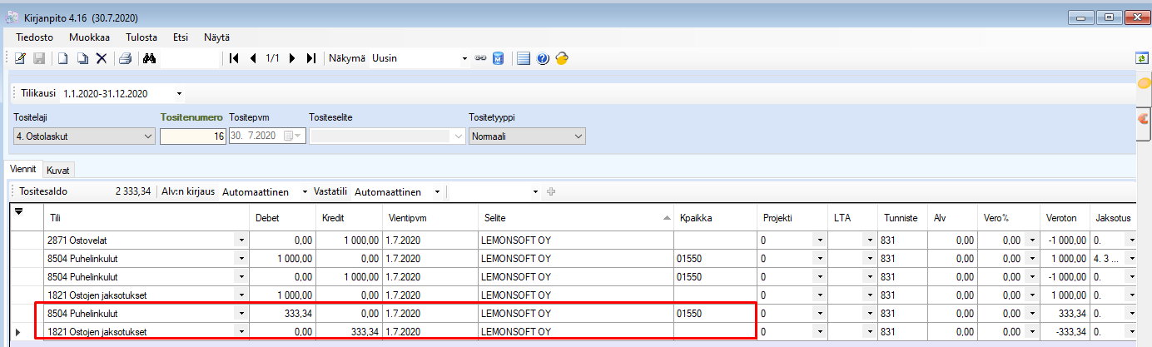This screenshot has height=347, width=1152.
Task: Click the edit voucher pencil icon
Action: click(20, 58)
